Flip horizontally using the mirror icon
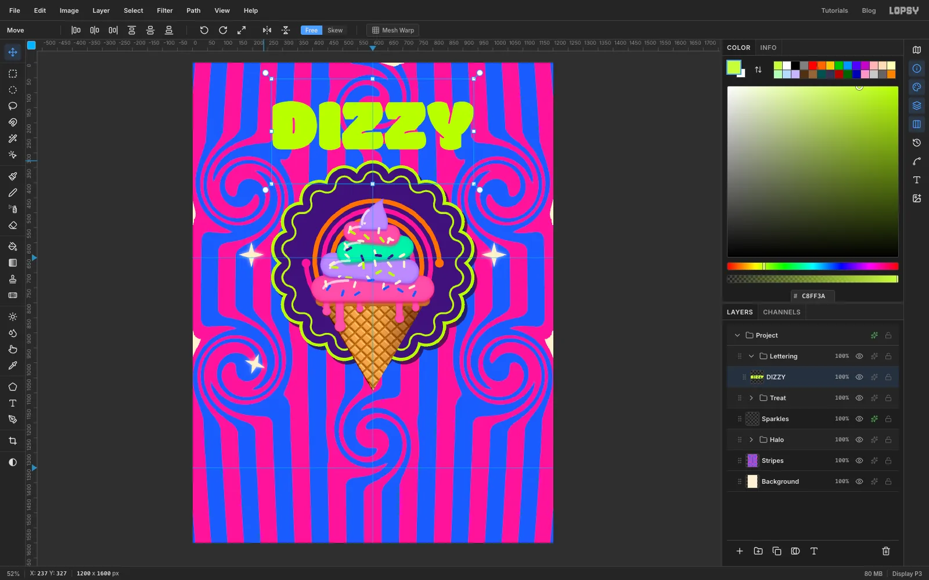Screen dimensions: 929x580 pos(267,30)
